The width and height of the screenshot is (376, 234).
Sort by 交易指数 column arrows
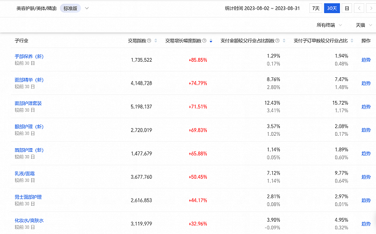pyautogui.click(x=156, y=41)
